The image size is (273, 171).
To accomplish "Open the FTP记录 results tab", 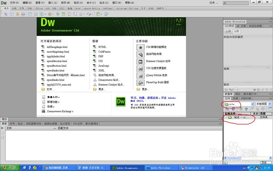I will point(78,124).
